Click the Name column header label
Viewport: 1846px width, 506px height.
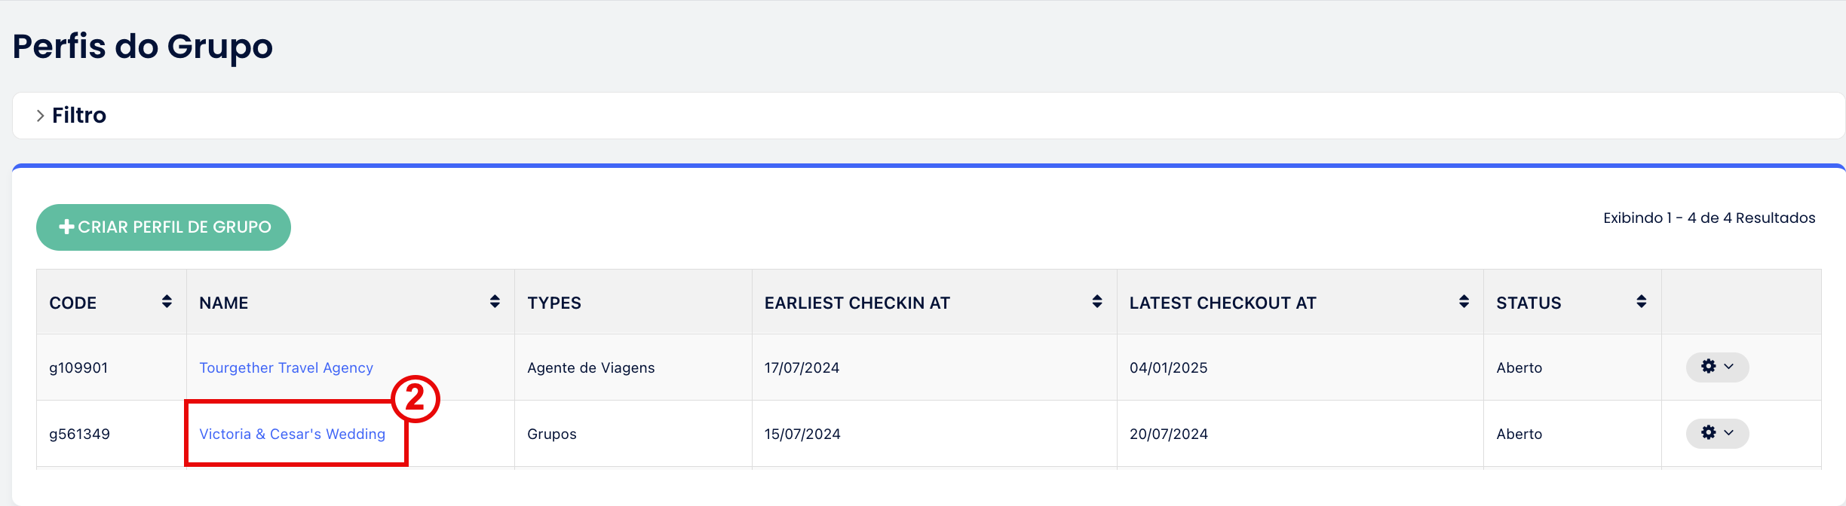click(224, 303)
